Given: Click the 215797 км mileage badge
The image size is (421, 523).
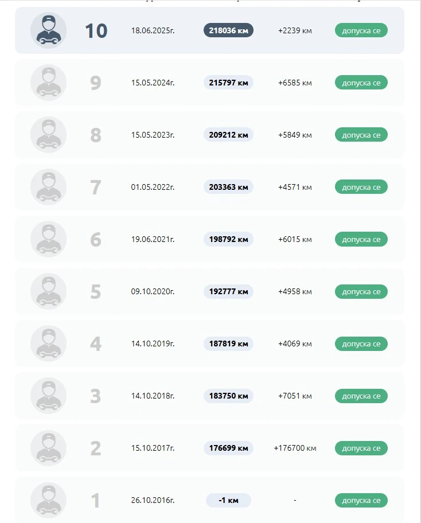Looking at the screenshot, I should (228, 83).
